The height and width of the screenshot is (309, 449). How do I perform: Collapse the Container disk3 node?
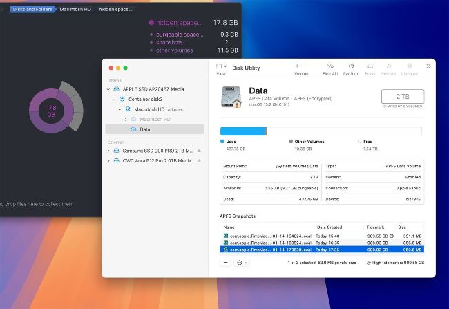pyautogui.click(x=114, y=99)
